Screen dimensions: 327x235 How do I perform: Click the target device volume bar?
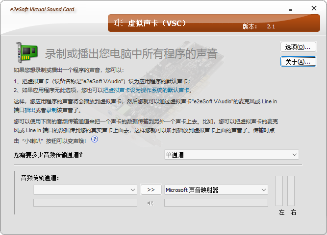(x=216, y=203)
